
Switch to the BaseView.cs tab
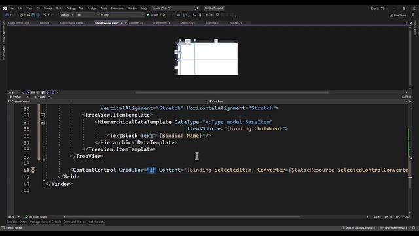(x=212, y=23)
